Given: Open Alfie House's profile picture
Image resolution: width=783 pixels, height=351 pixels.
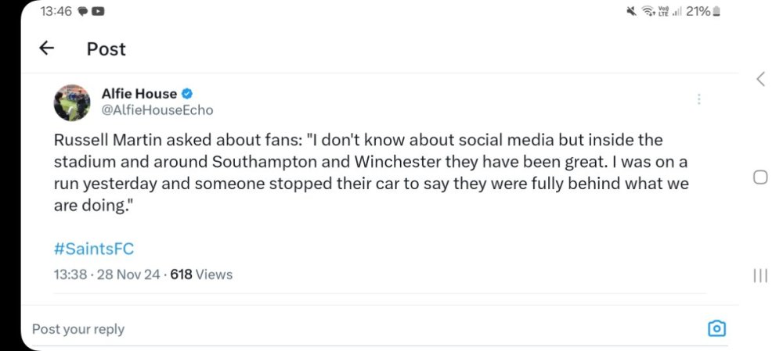Looking at the screenshot, I should click(x=72, y=102).
